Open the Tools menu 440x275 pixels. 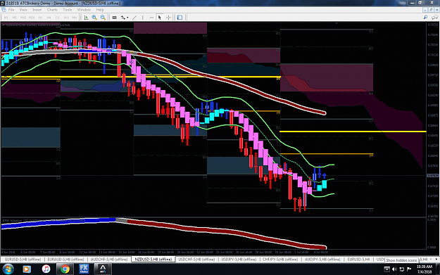click(68, 10)
